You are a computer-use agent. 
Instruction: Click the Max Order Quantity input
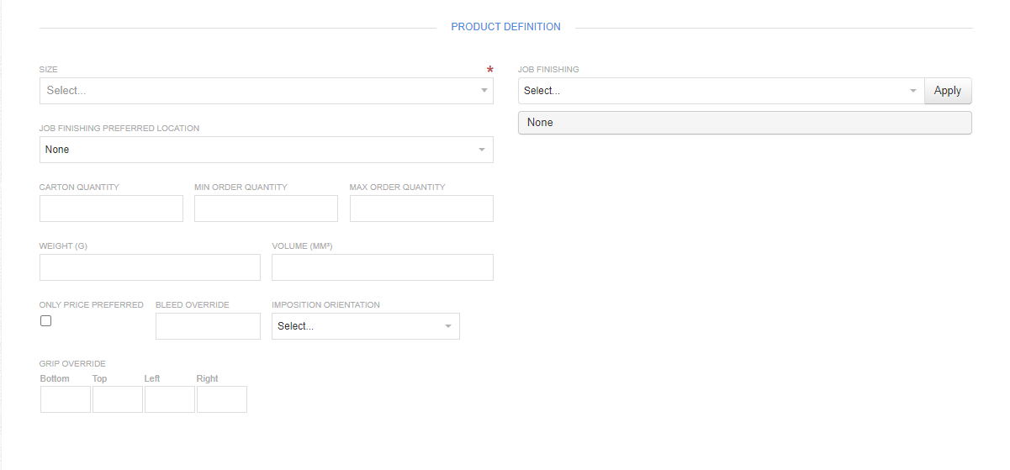pos(421,209)
